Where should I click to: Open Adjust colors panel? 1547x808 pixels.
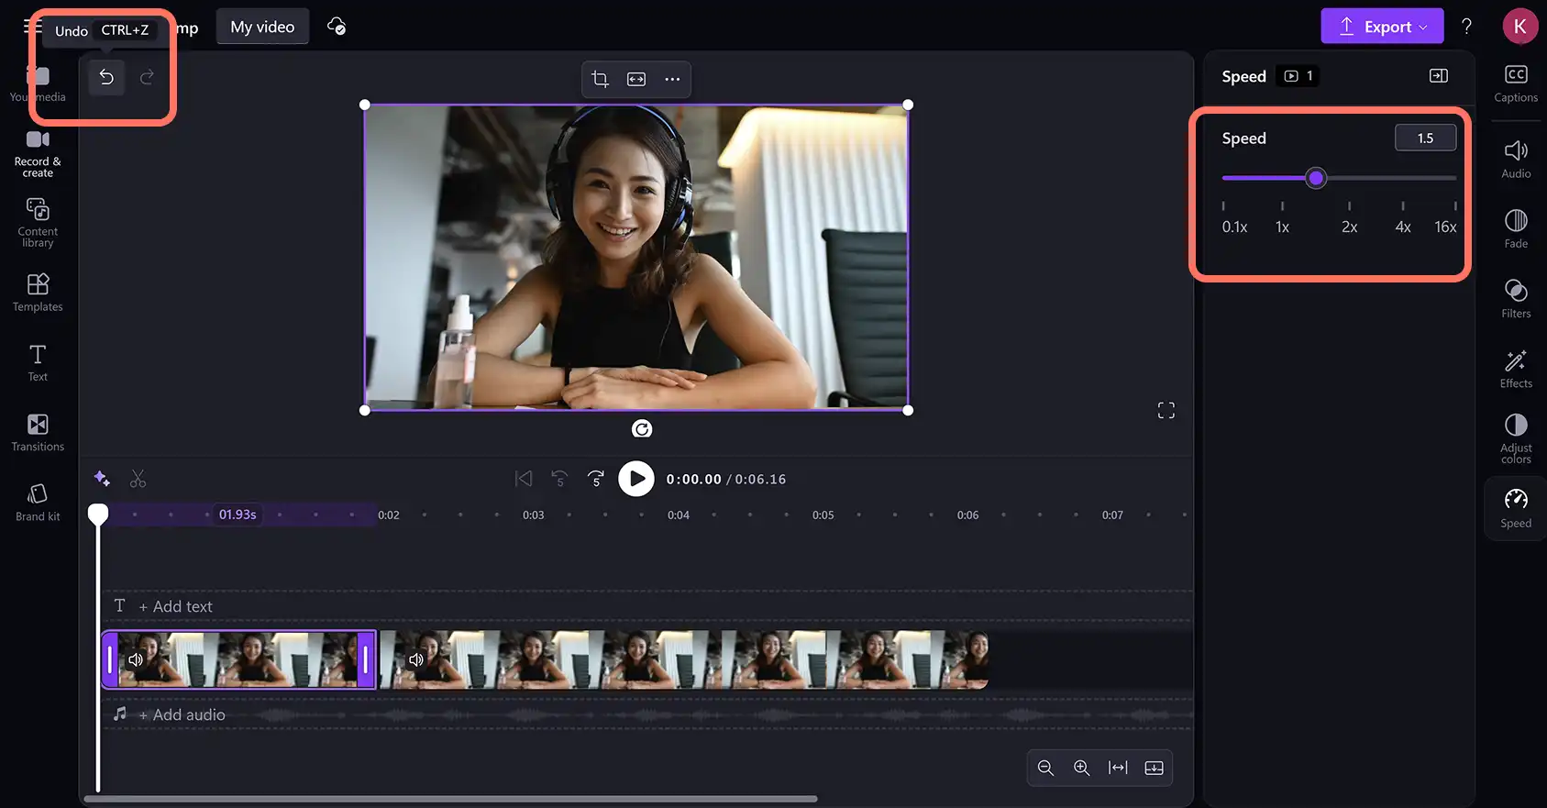[x=1516, y=439]
